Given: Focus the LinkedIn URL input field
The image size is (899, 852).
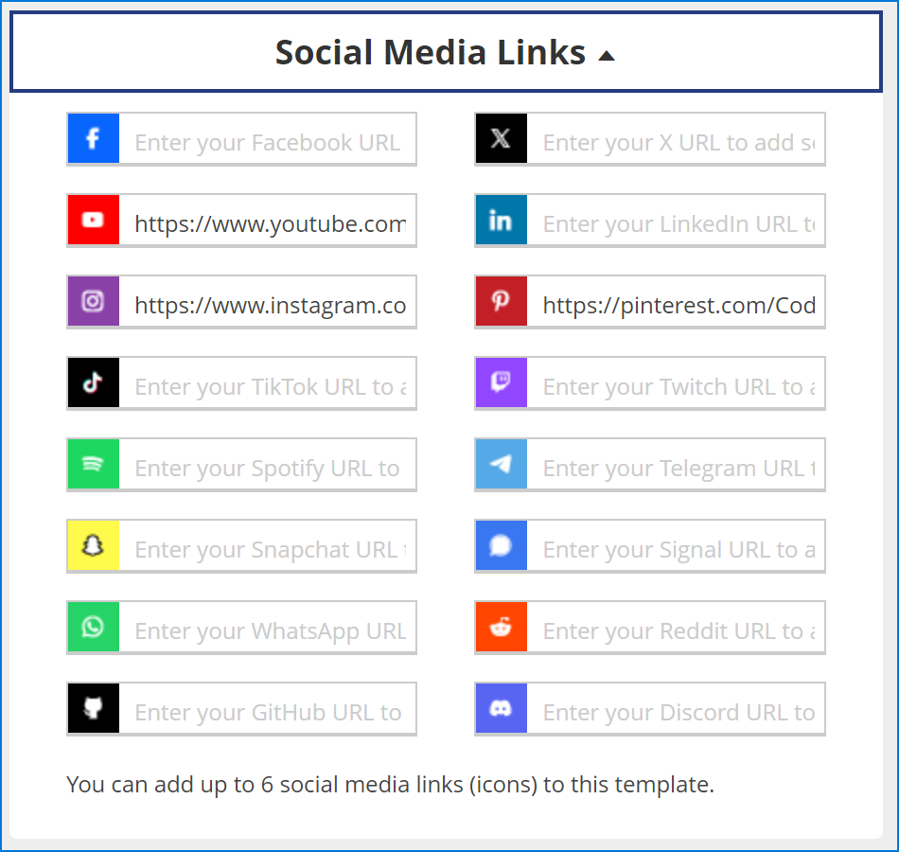Looking at the screenshot, I should coord(676,221).
